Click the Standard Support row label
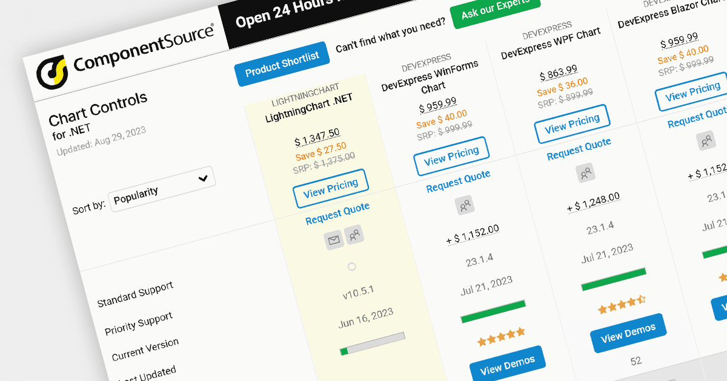 tap(135, 294)
